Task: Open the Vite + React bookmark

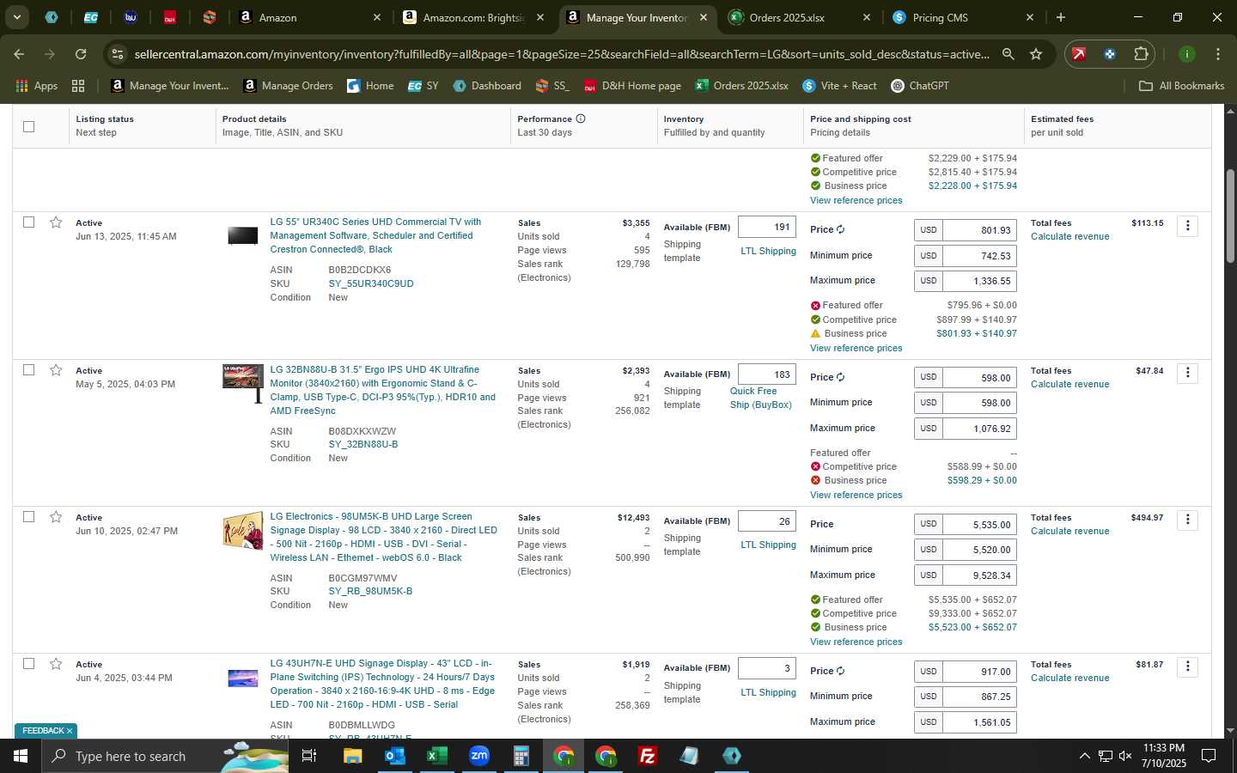Action: (x=839, y=86)
